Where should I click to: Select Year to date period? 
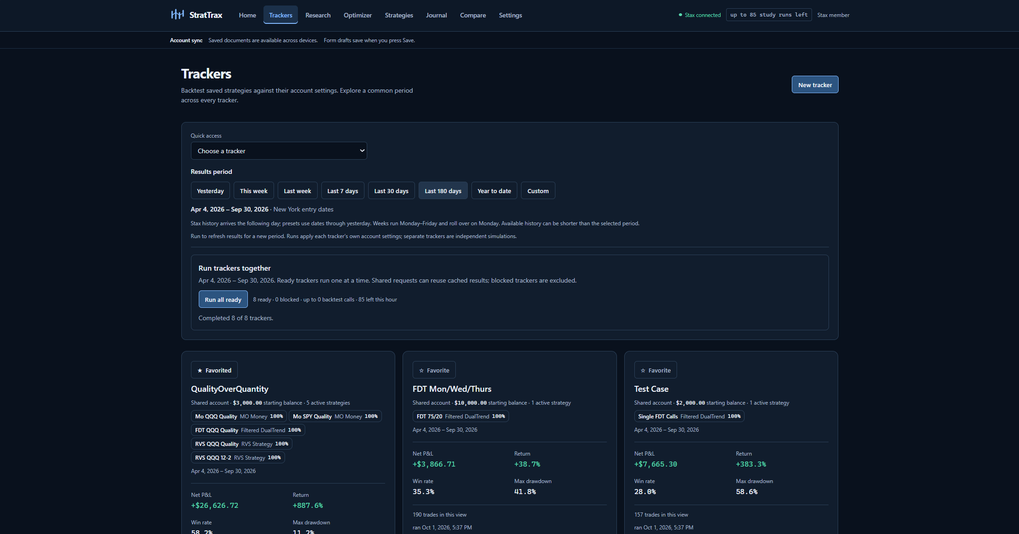coord(494,191)
